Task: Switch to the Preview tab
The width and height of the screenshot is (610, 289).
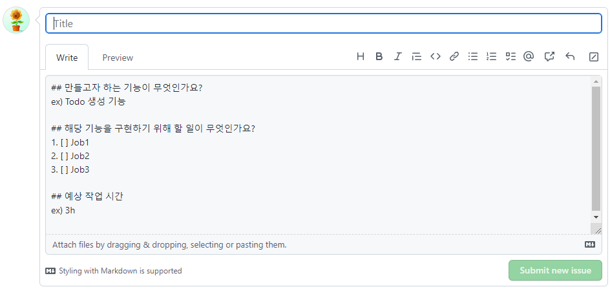Action: pos(118,58)
